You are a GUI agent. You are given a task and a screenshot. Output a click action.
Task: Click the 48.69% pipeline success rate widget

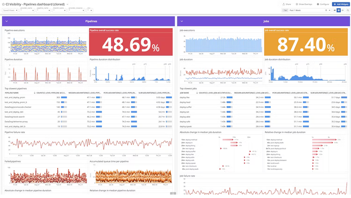click(x=131, y=42)
